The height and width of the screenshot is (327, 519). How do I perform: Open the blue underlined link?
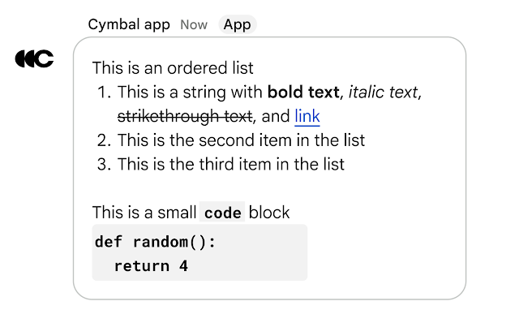(307, 117)
